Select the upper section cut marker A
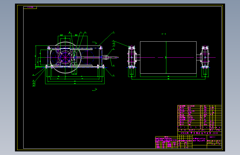The height and width of the screenshot is (155, 240). pos(95,43)
